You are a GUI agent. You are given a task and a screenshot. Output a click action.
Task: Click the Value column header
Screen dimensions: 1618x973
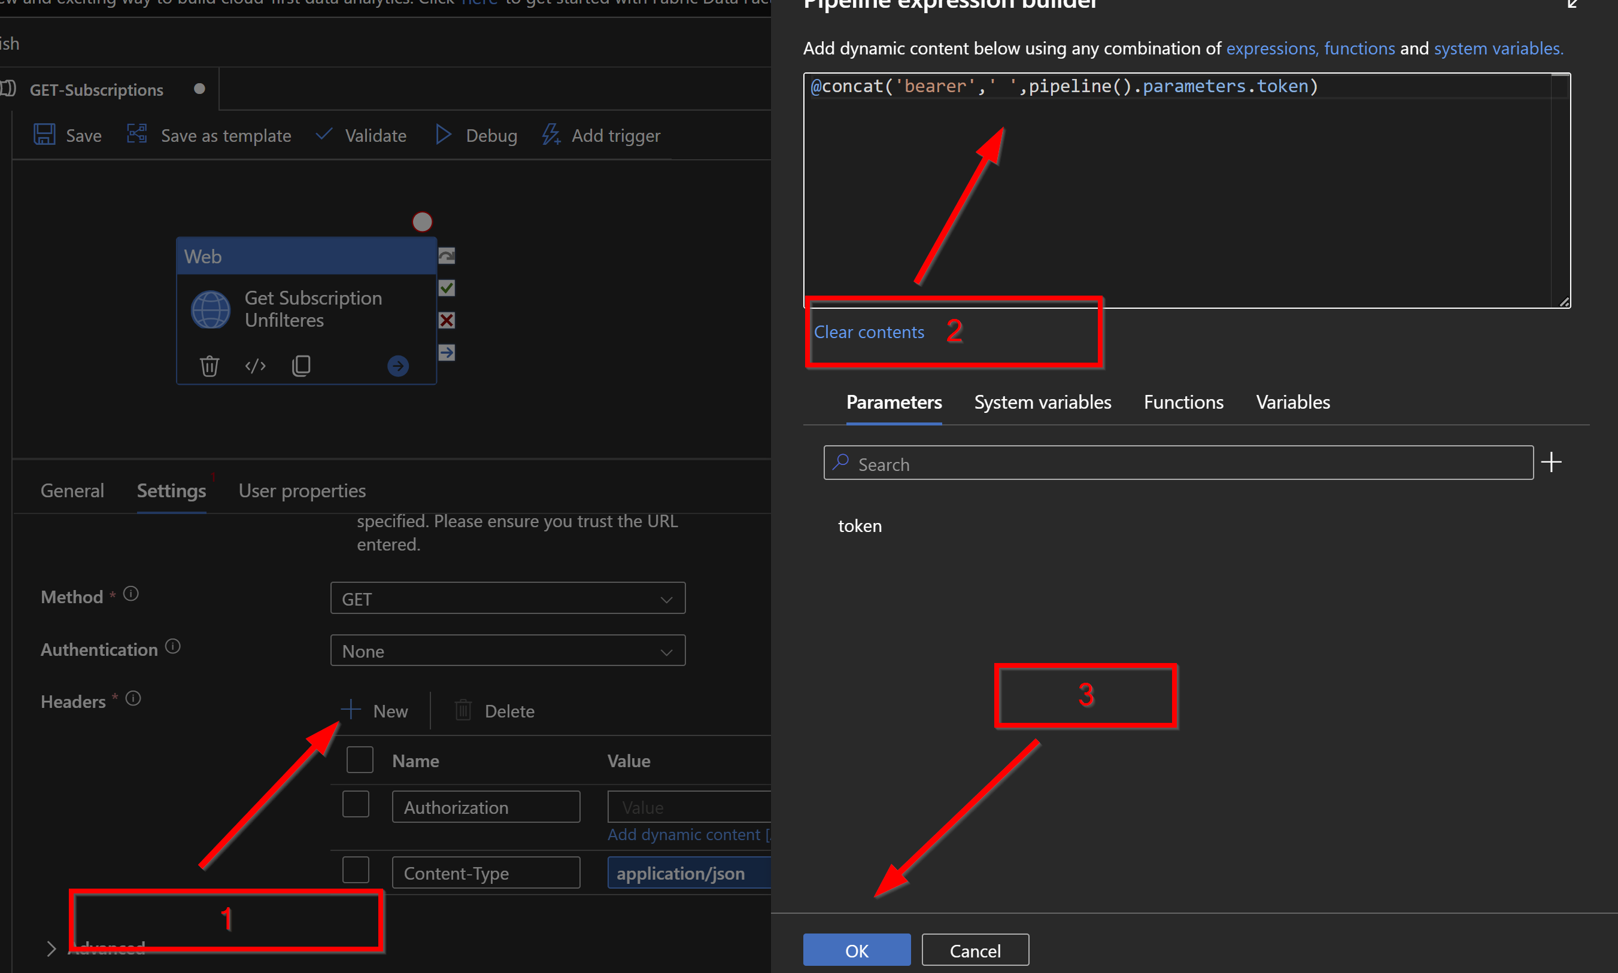coord(629,761)
